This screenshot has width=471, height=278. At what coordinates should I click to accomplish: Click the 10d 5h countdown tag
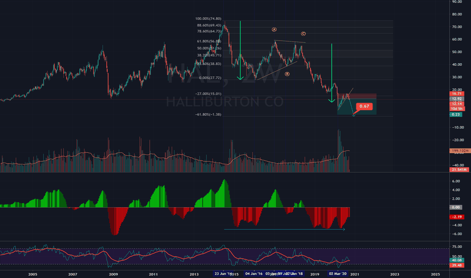click(x=457, y=109)
